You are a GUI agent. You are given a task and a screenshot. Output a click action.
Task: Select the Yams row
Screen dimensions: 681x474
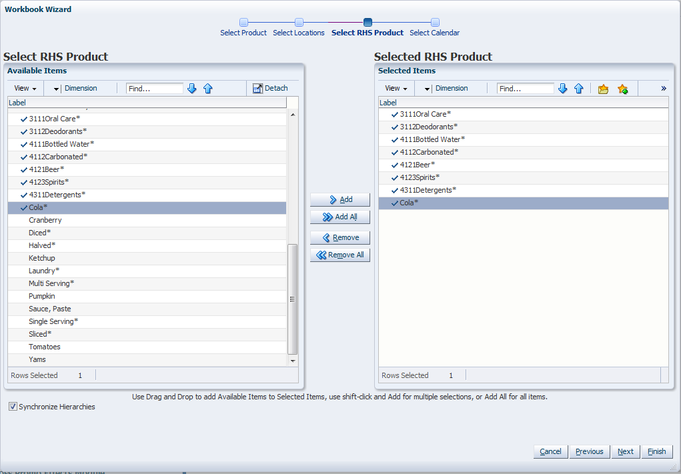pyautogui.click(x=147, y=359)
